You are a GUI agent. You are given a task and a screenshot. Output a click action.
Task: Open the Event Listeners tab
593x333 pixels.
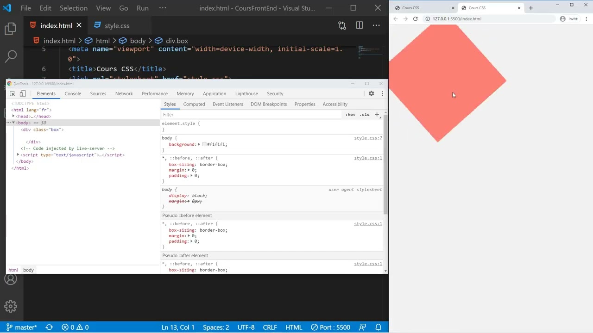pyautogui.click(x=228, y=104)
